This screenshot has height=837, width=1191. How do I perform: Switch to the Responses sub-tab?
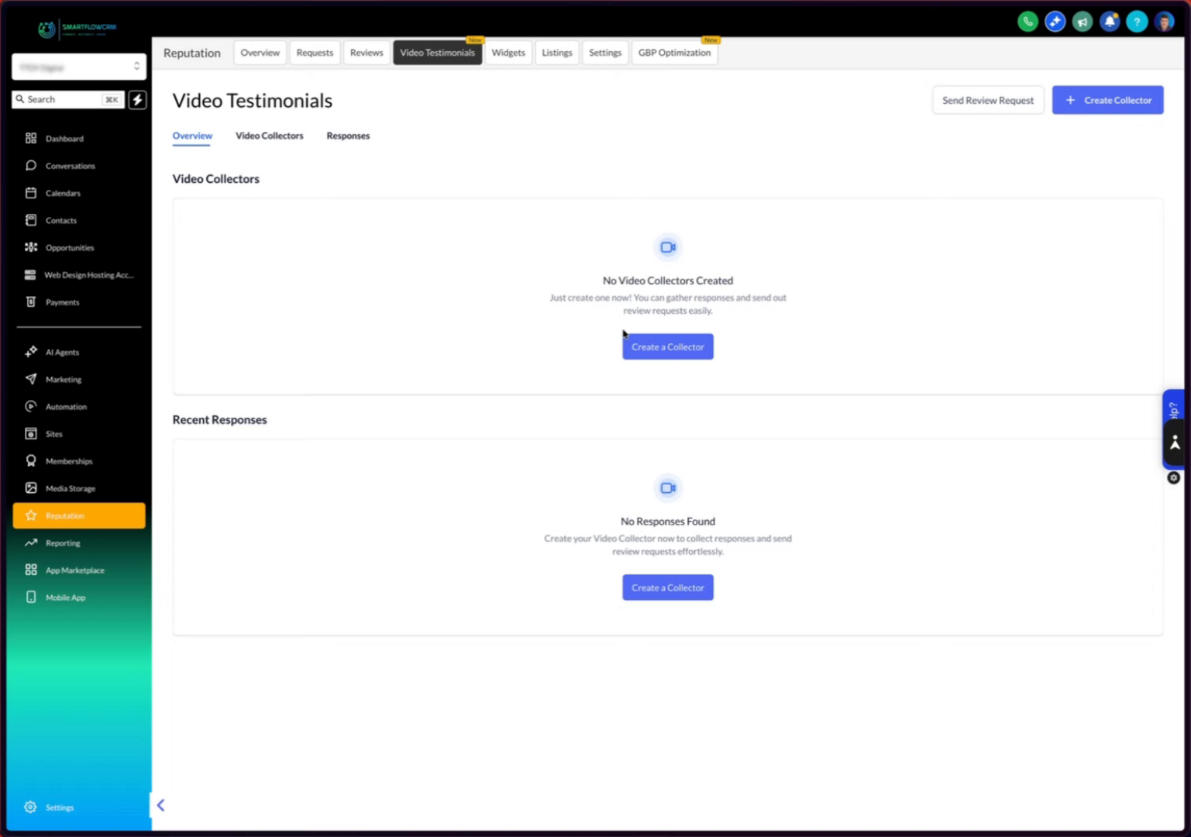[x=348, y=136]
